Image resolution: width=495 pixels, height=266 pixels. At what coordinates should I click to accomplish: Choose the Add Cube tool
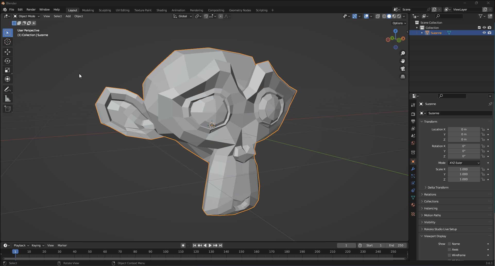coord(7,109)
